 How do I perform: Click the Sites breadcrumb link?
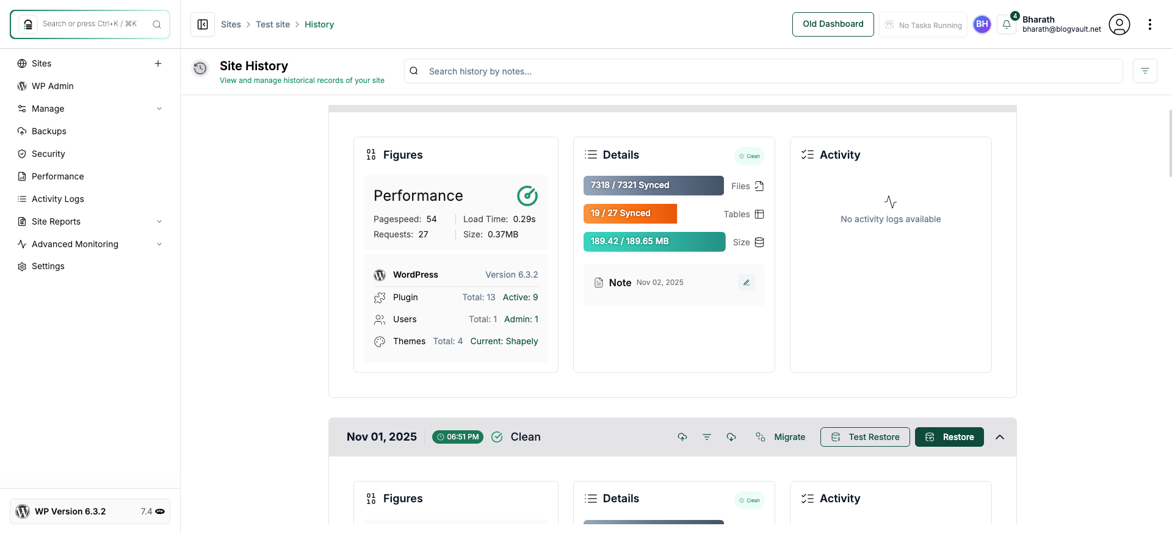(x=231, y=24)
